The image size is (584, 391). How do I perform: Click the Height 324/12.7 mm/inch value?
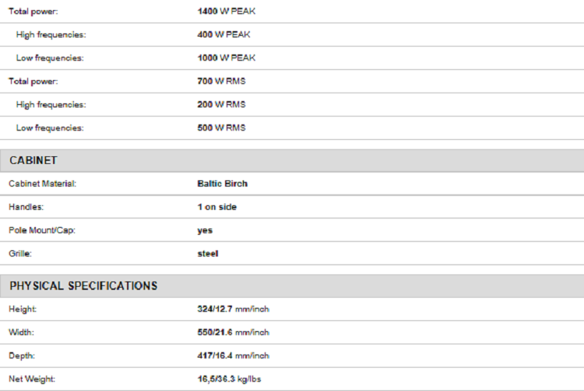(x=233, y=309)
